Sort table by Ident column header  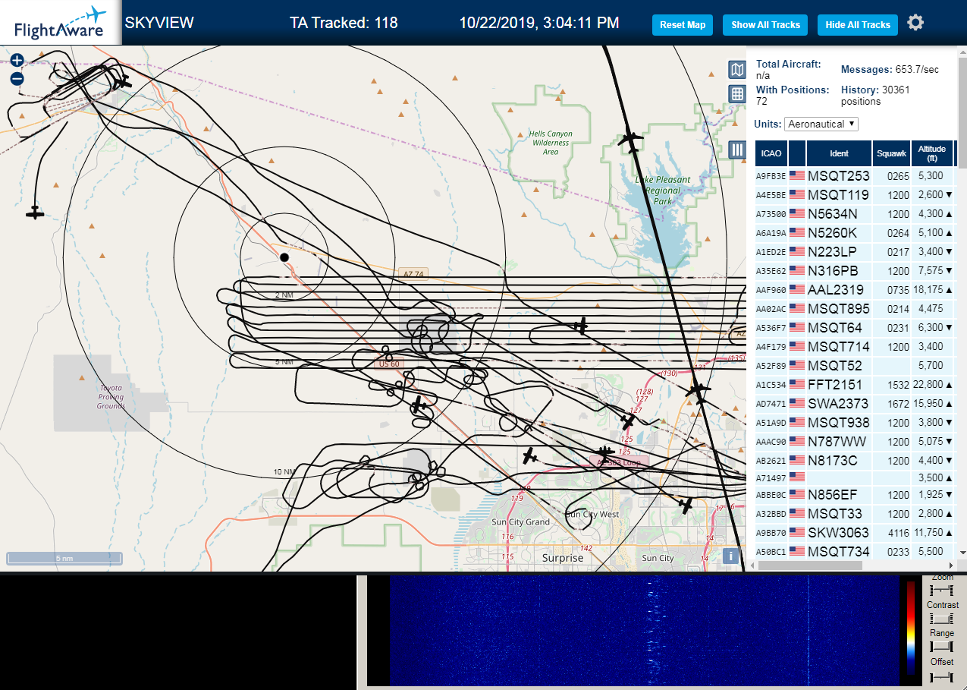click(x=839, y=153)
